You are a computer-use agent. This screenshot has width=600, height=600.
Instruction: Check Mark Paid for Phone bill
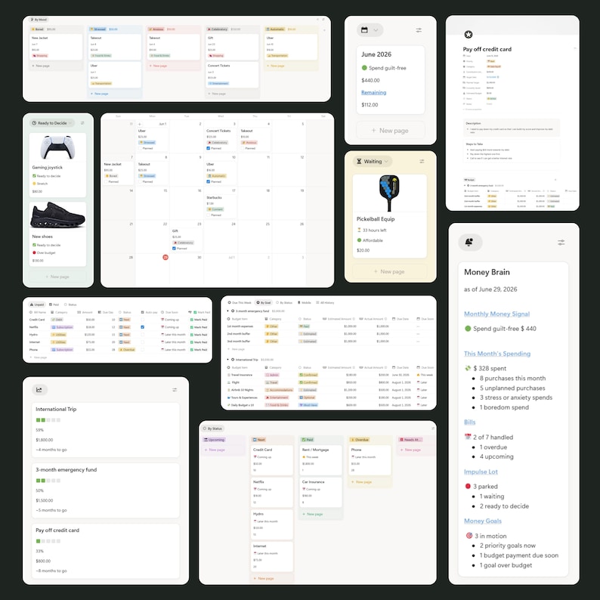pos(199,350)
